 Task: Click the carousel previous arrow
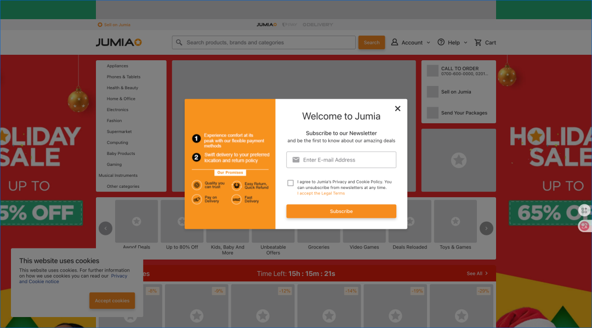(106, 228)
